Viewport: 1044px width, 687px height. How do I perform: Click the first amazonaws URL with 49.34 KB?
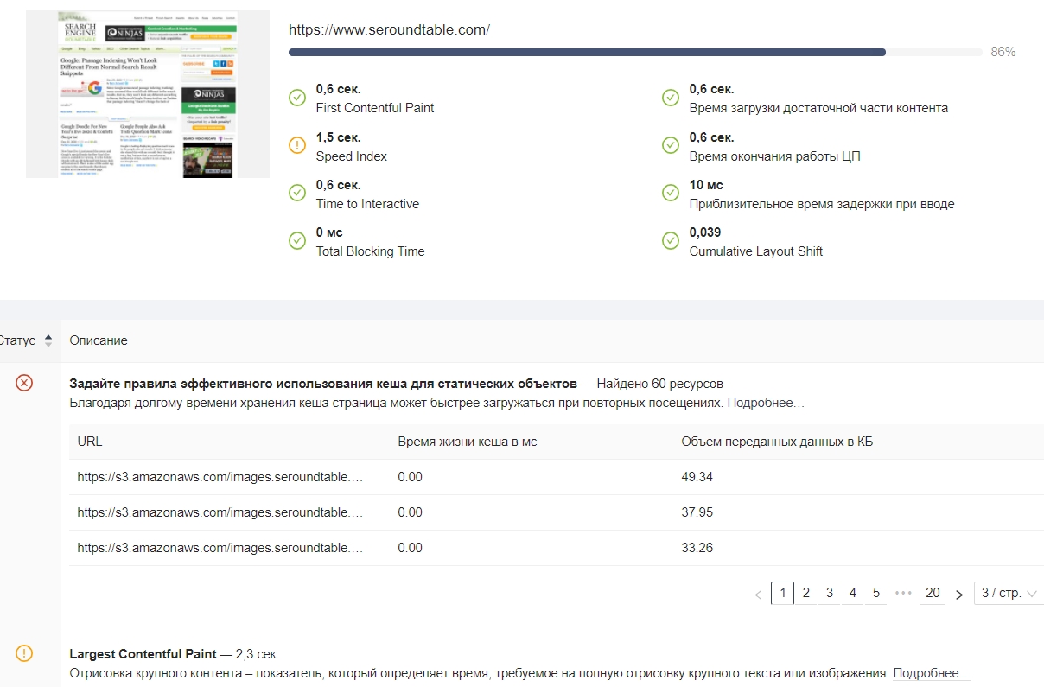pyautogui.click(x=220, y=477)
